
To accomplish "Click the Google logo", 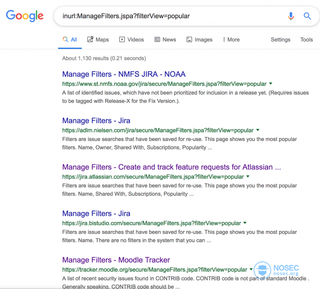I will point(25,16).
